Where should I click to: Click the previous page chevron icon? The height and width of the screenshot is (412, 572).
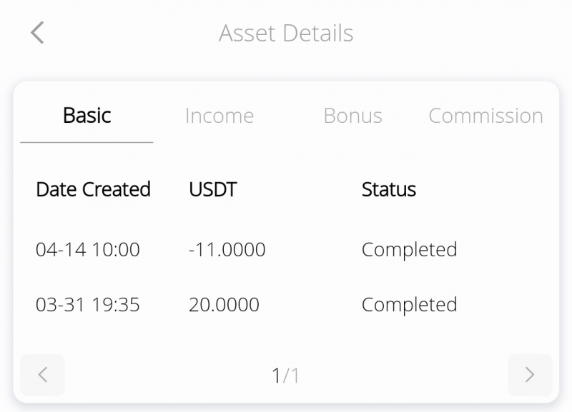point(42,375)
